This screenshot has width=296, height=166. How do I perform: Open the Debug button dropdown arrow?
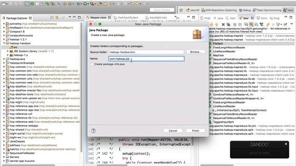click(x=81, y=4)
